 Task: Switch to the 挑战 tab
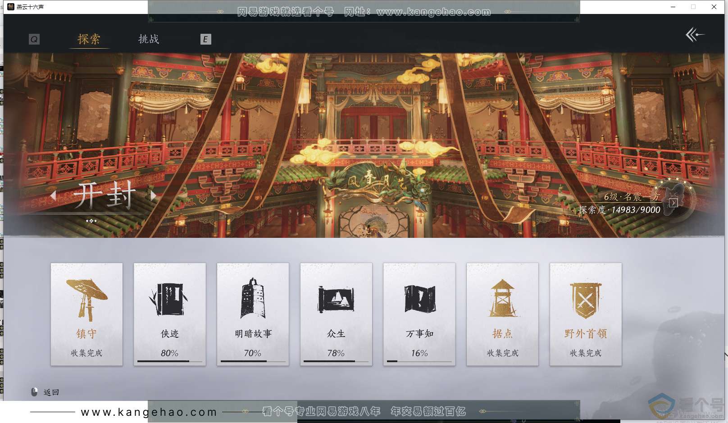pos(149,39)
